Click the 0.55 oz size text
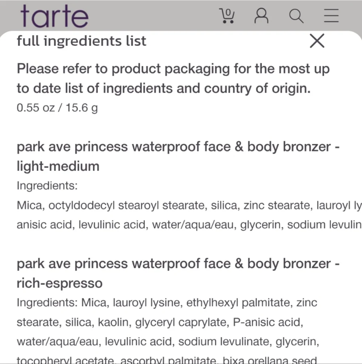This screenshot has height=364, width=362. tap(57, 108)
